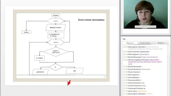Click денис чупин's добрый день message

click(x=135, y=91)
